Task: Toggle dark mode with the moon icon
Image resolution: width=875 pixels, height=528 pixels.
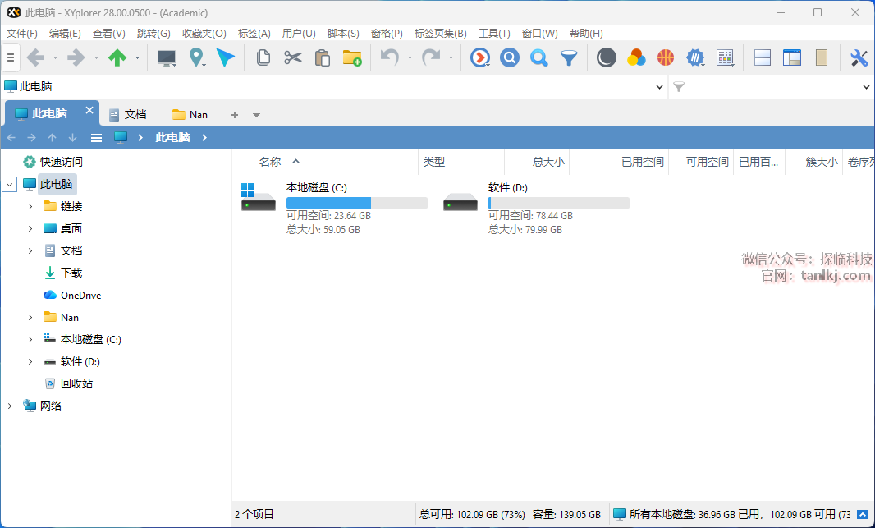Action: point(606,57)
